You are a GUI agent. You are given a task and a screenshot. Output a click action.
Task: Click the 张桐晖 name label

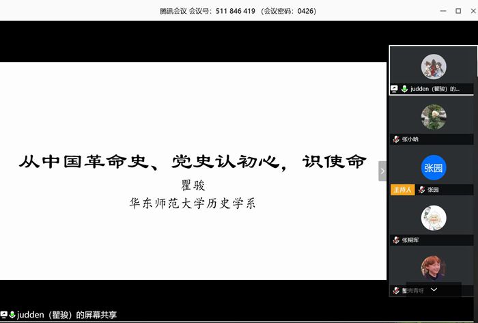410,240
